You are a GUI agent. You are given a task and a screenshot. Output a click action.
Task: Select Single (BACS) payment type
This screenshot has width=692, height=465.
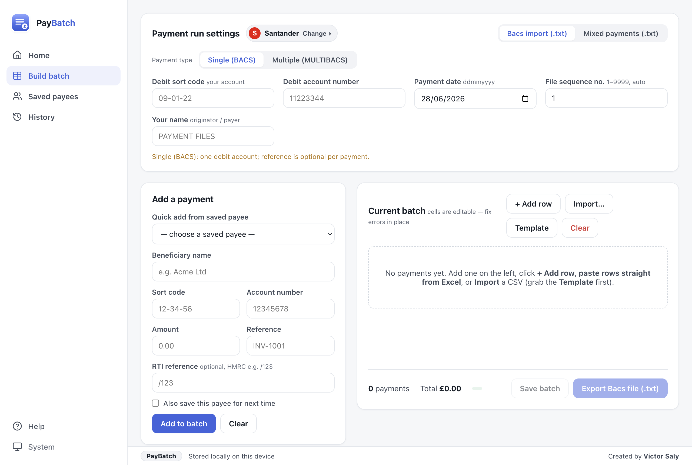[232, 60]
